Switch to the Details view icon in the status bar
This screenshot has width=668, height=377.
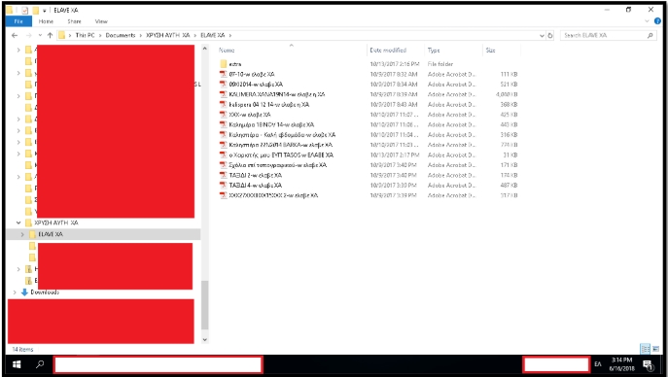click(646, 349)
